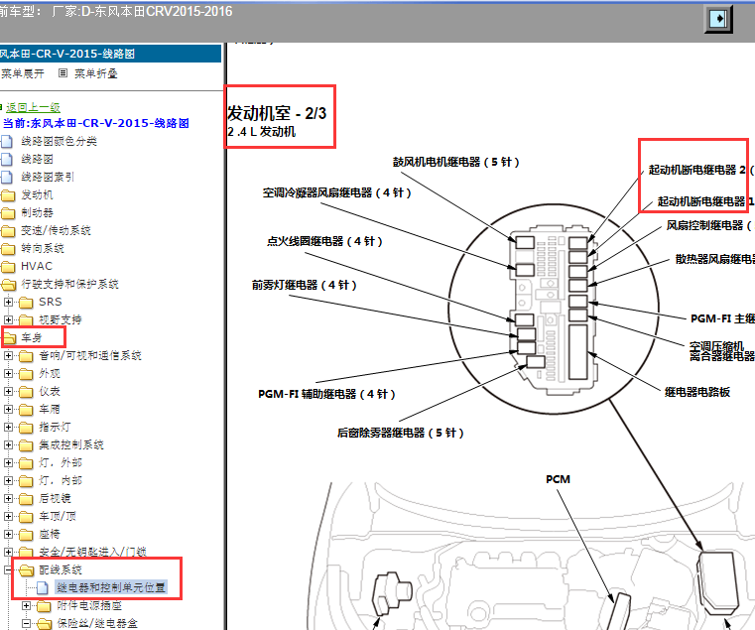Open the 发动机 folder
Image resolution: width=755 pixels, height=630 pixels.
click(x=37, y=194)
